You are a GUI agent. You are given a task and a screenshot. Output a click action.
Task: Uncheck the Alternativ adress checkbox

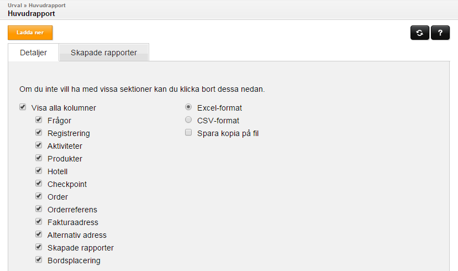39,234
